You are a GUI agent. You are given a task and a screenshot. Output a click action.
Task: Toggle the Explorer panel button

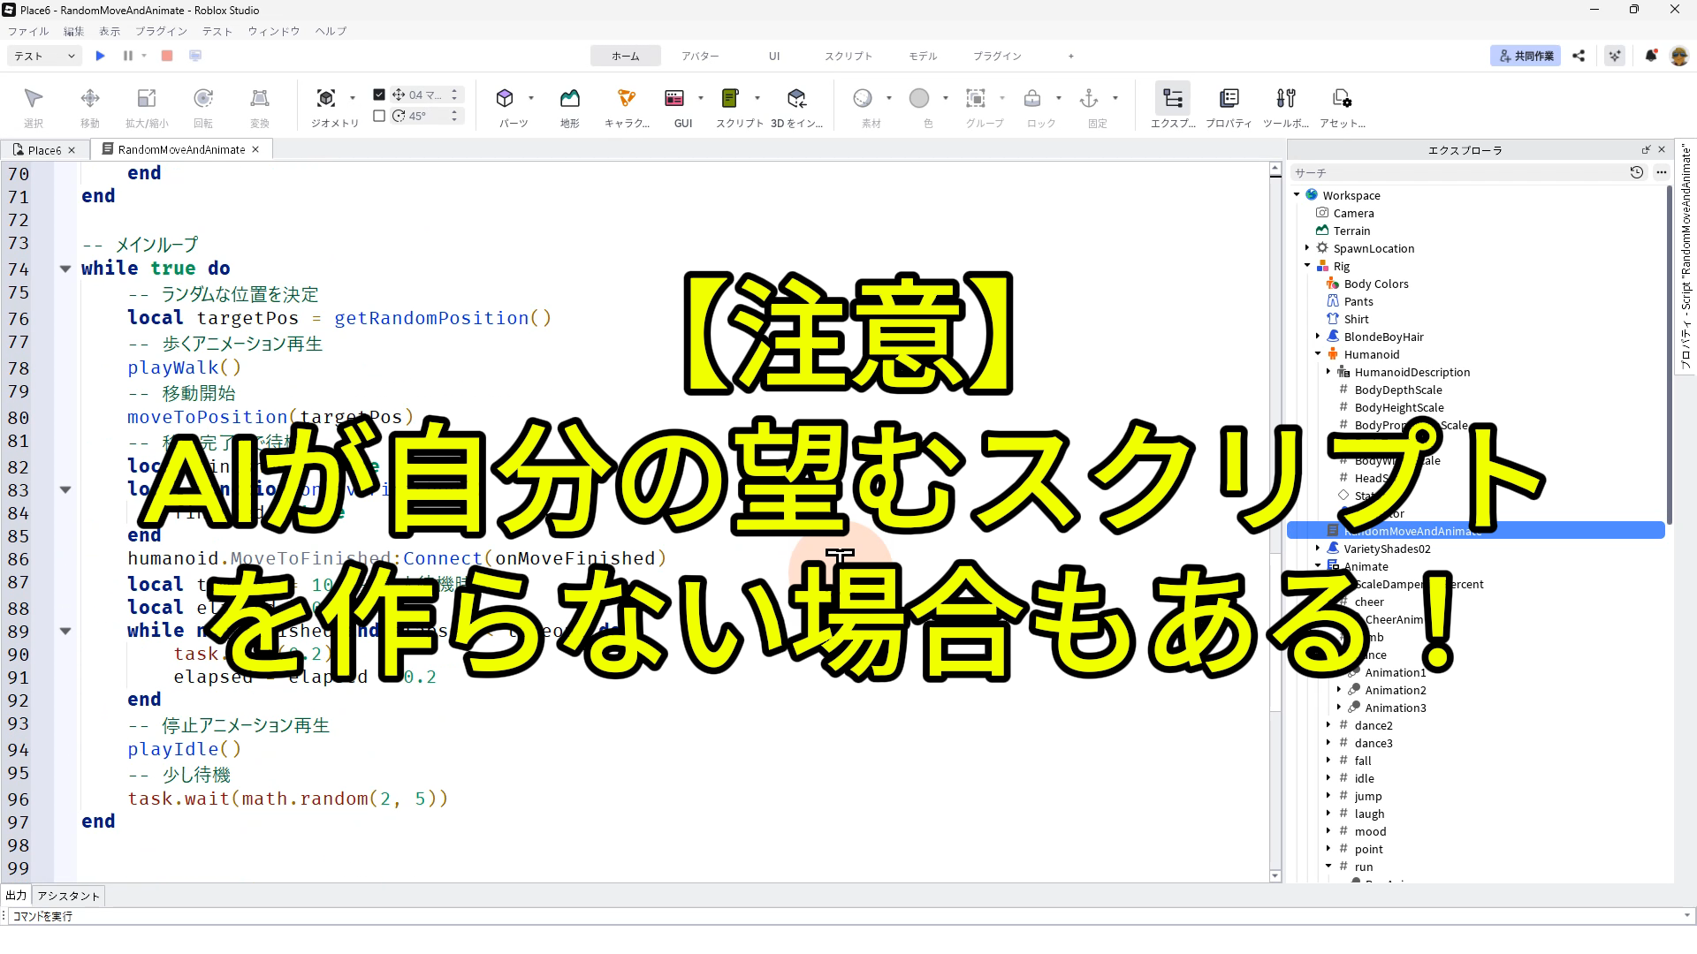pos(1172,98)
